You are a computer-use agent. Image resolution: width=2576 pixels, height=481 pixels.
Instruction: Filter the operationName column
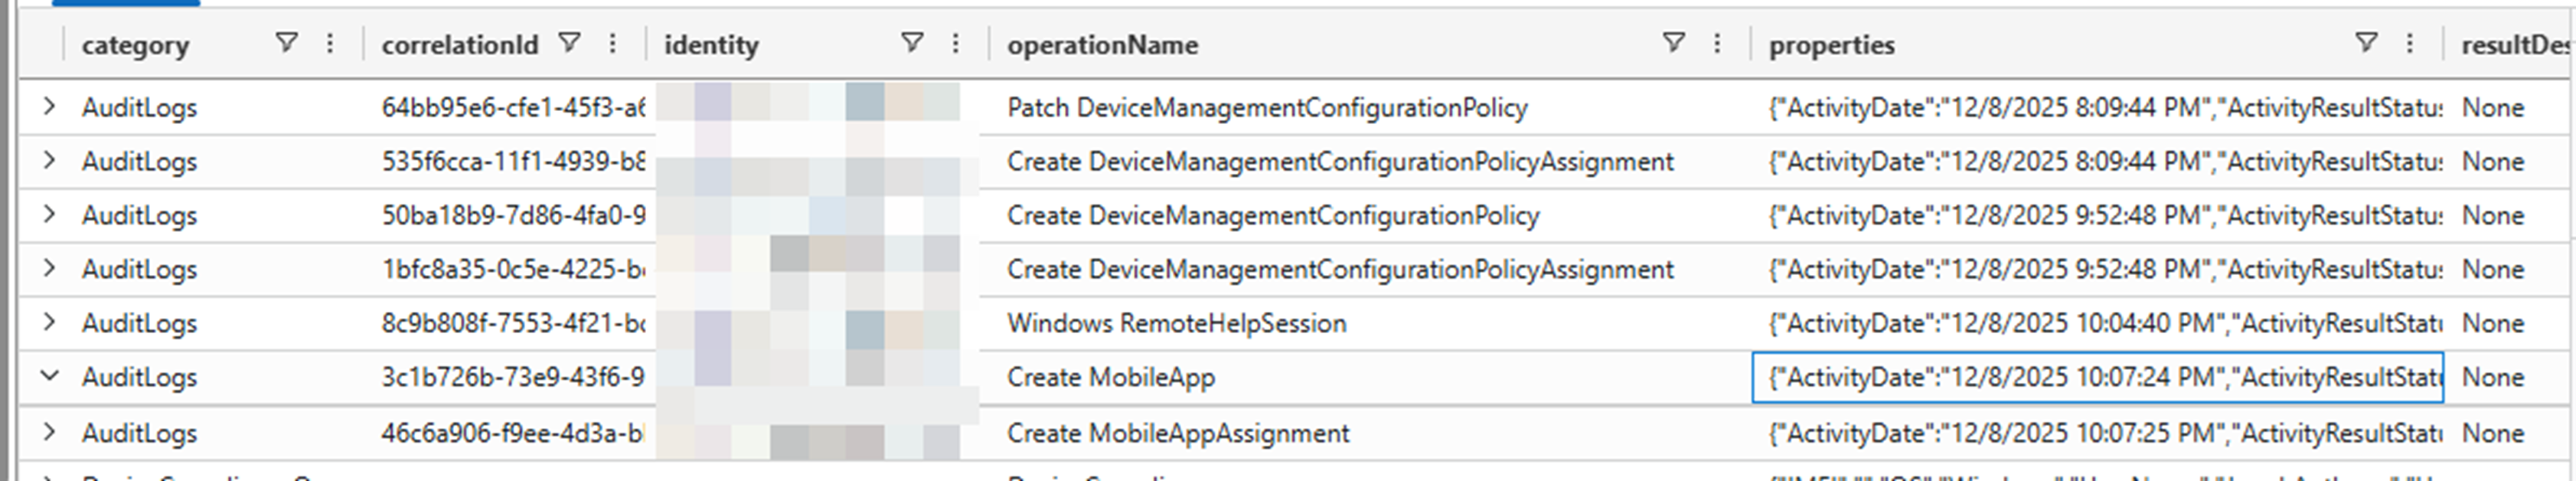tap(1673, 43)
